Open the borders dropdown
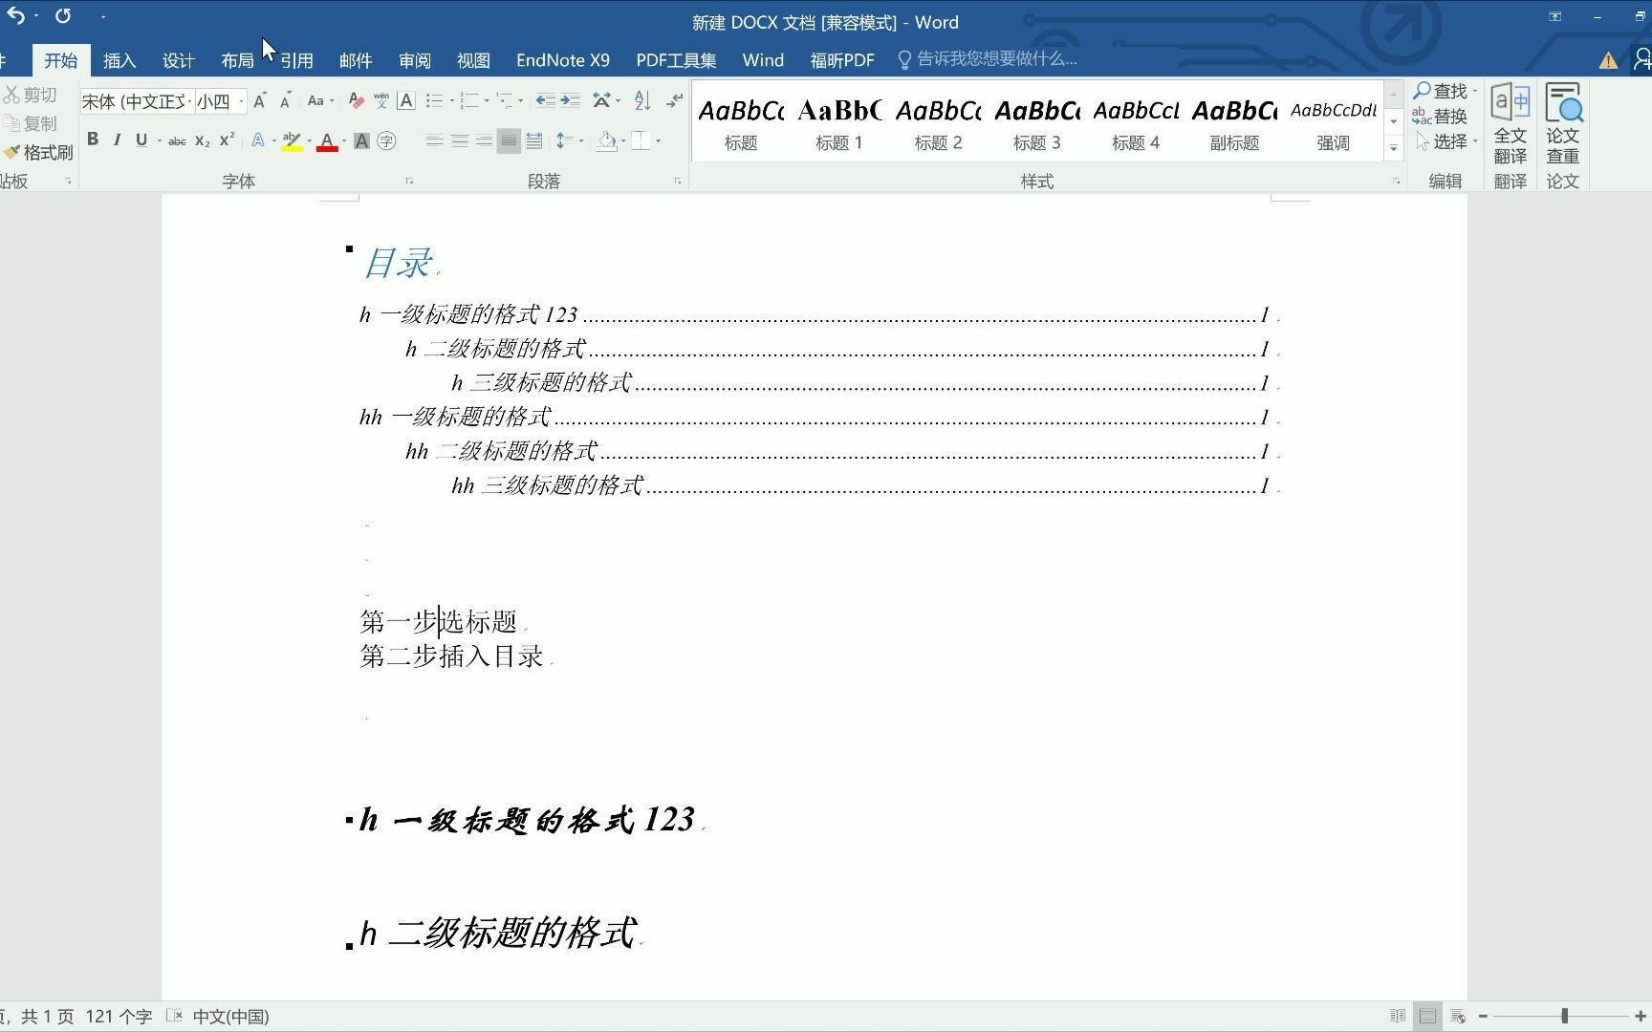Viewport: 1652px width, 1032px height. click(x=658, y=141)
